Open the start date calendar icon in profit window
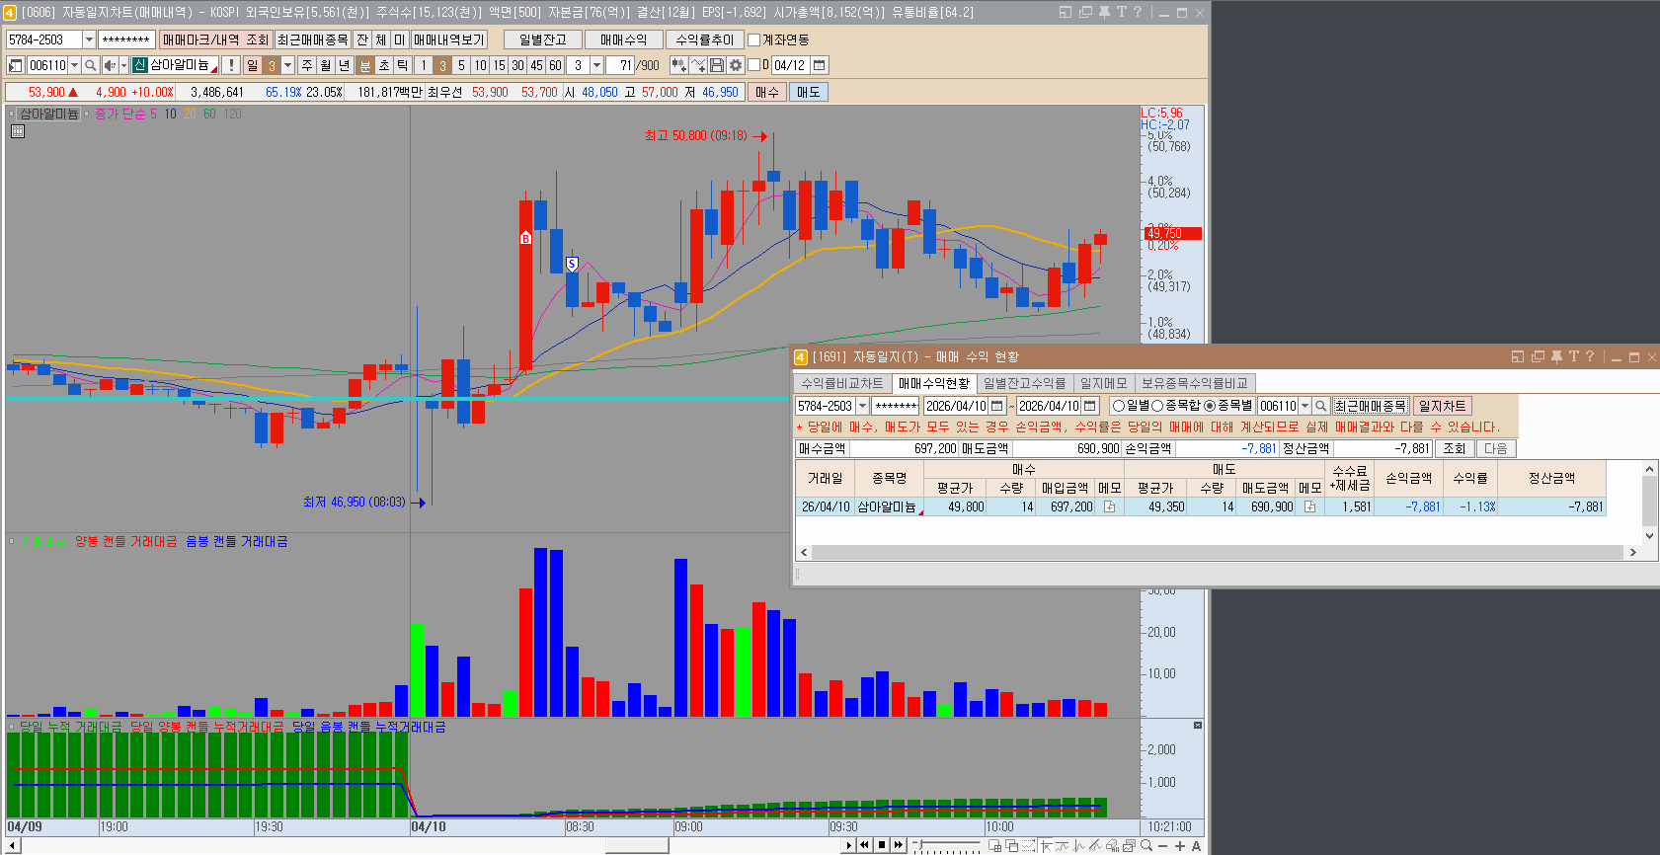The image size is (1660, 855). click(x=997, y=406)
